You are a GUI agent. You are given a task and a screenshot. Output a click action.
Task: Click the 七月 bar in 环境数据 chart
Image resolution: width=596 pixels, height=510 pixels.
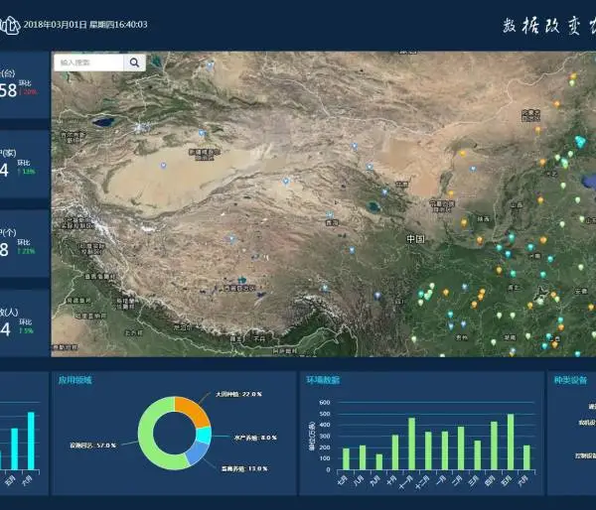(346, 459)
